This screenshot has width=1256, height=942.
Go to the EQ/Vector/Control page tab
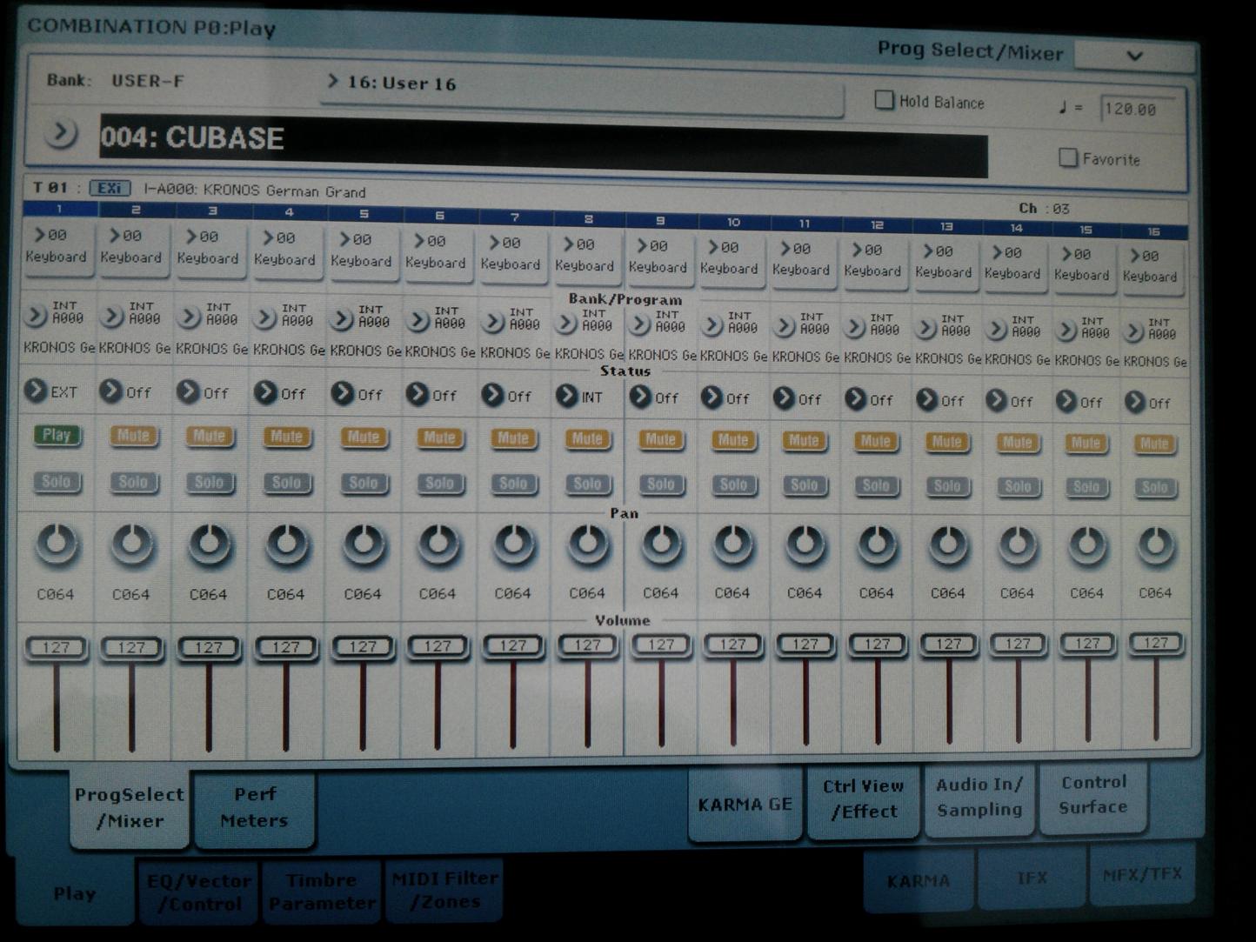coord(198,892)
